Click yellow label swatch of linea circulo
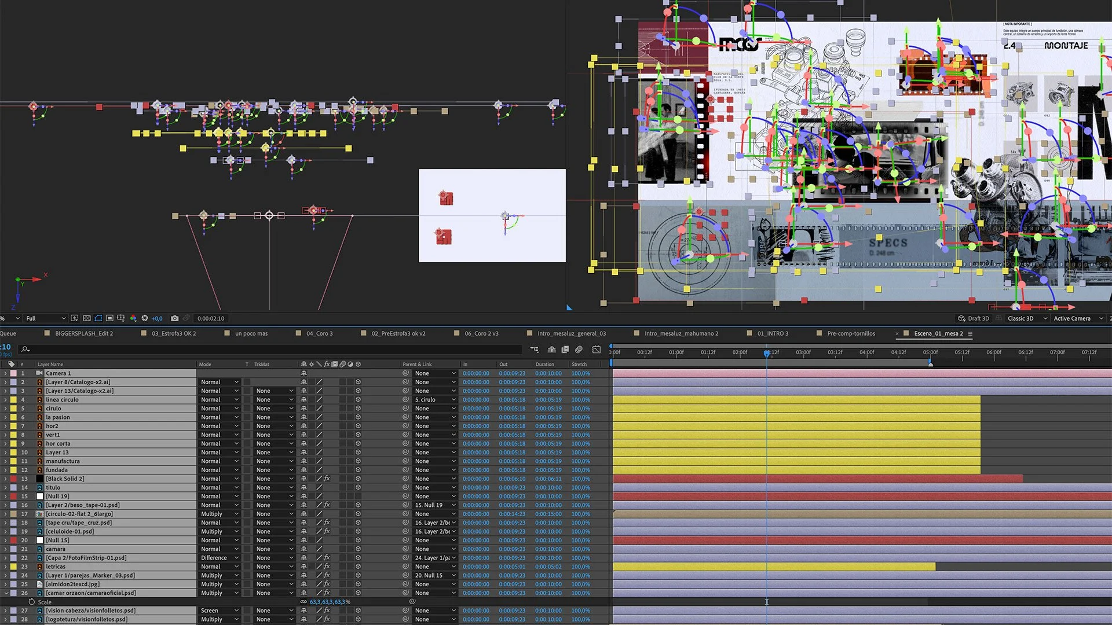Screen dimensions: 1112x625 [13, 400]
